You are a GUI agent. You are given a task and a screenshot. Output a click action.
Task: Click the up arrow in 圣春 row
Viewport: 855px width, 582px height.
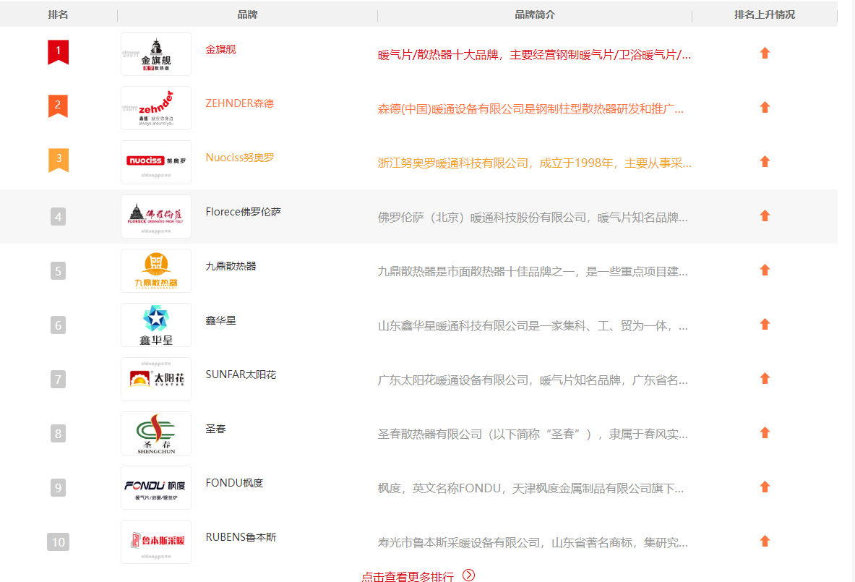[x=765, y=433]
